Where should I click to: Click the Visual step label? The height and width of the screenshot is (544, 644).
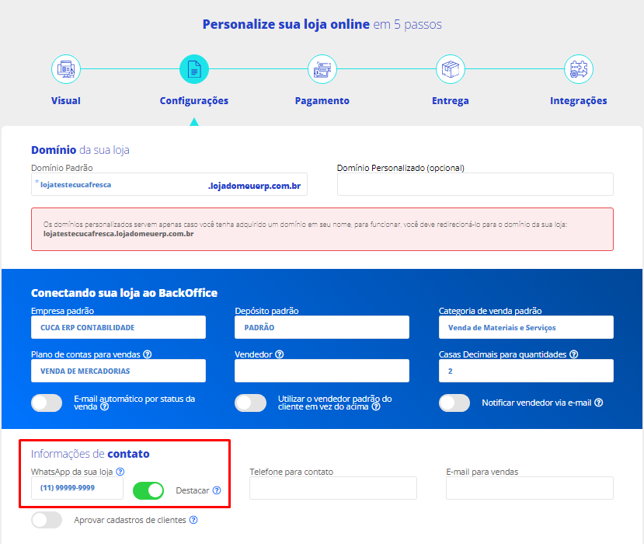(66, 101)
